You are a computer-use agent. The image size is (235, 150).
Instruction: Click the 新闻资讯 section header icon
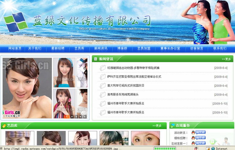point(95,59)
